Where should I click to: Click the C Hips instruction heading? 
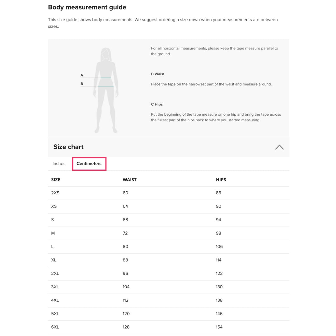[x=157, y=104]
